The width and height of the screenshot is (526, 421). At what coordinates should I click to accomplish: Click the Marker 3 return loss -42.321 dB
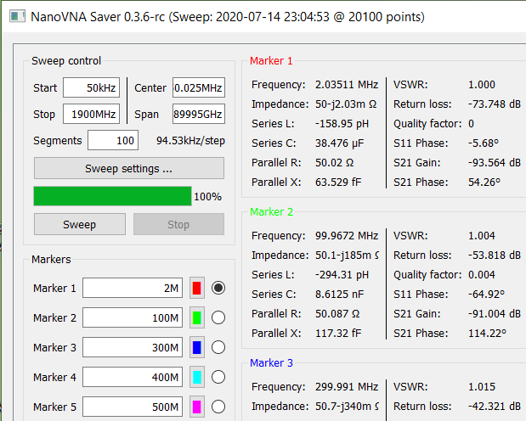495,407
